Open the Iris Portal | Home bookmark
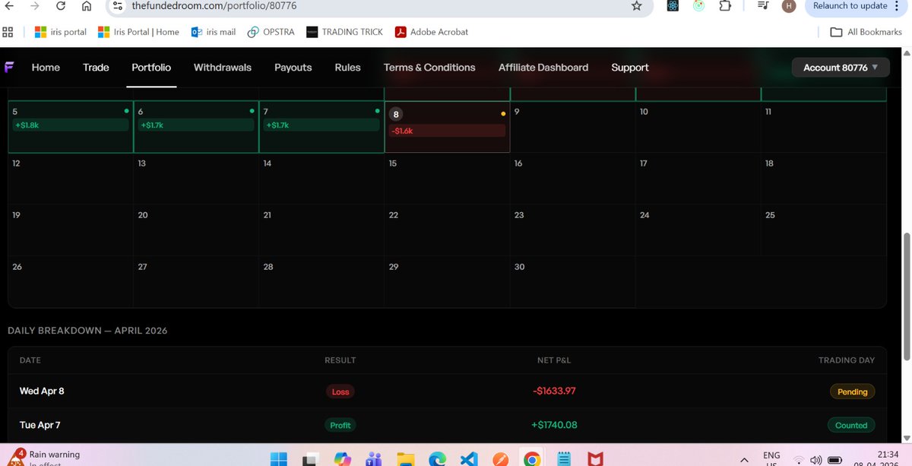 (x=139, y=32)
